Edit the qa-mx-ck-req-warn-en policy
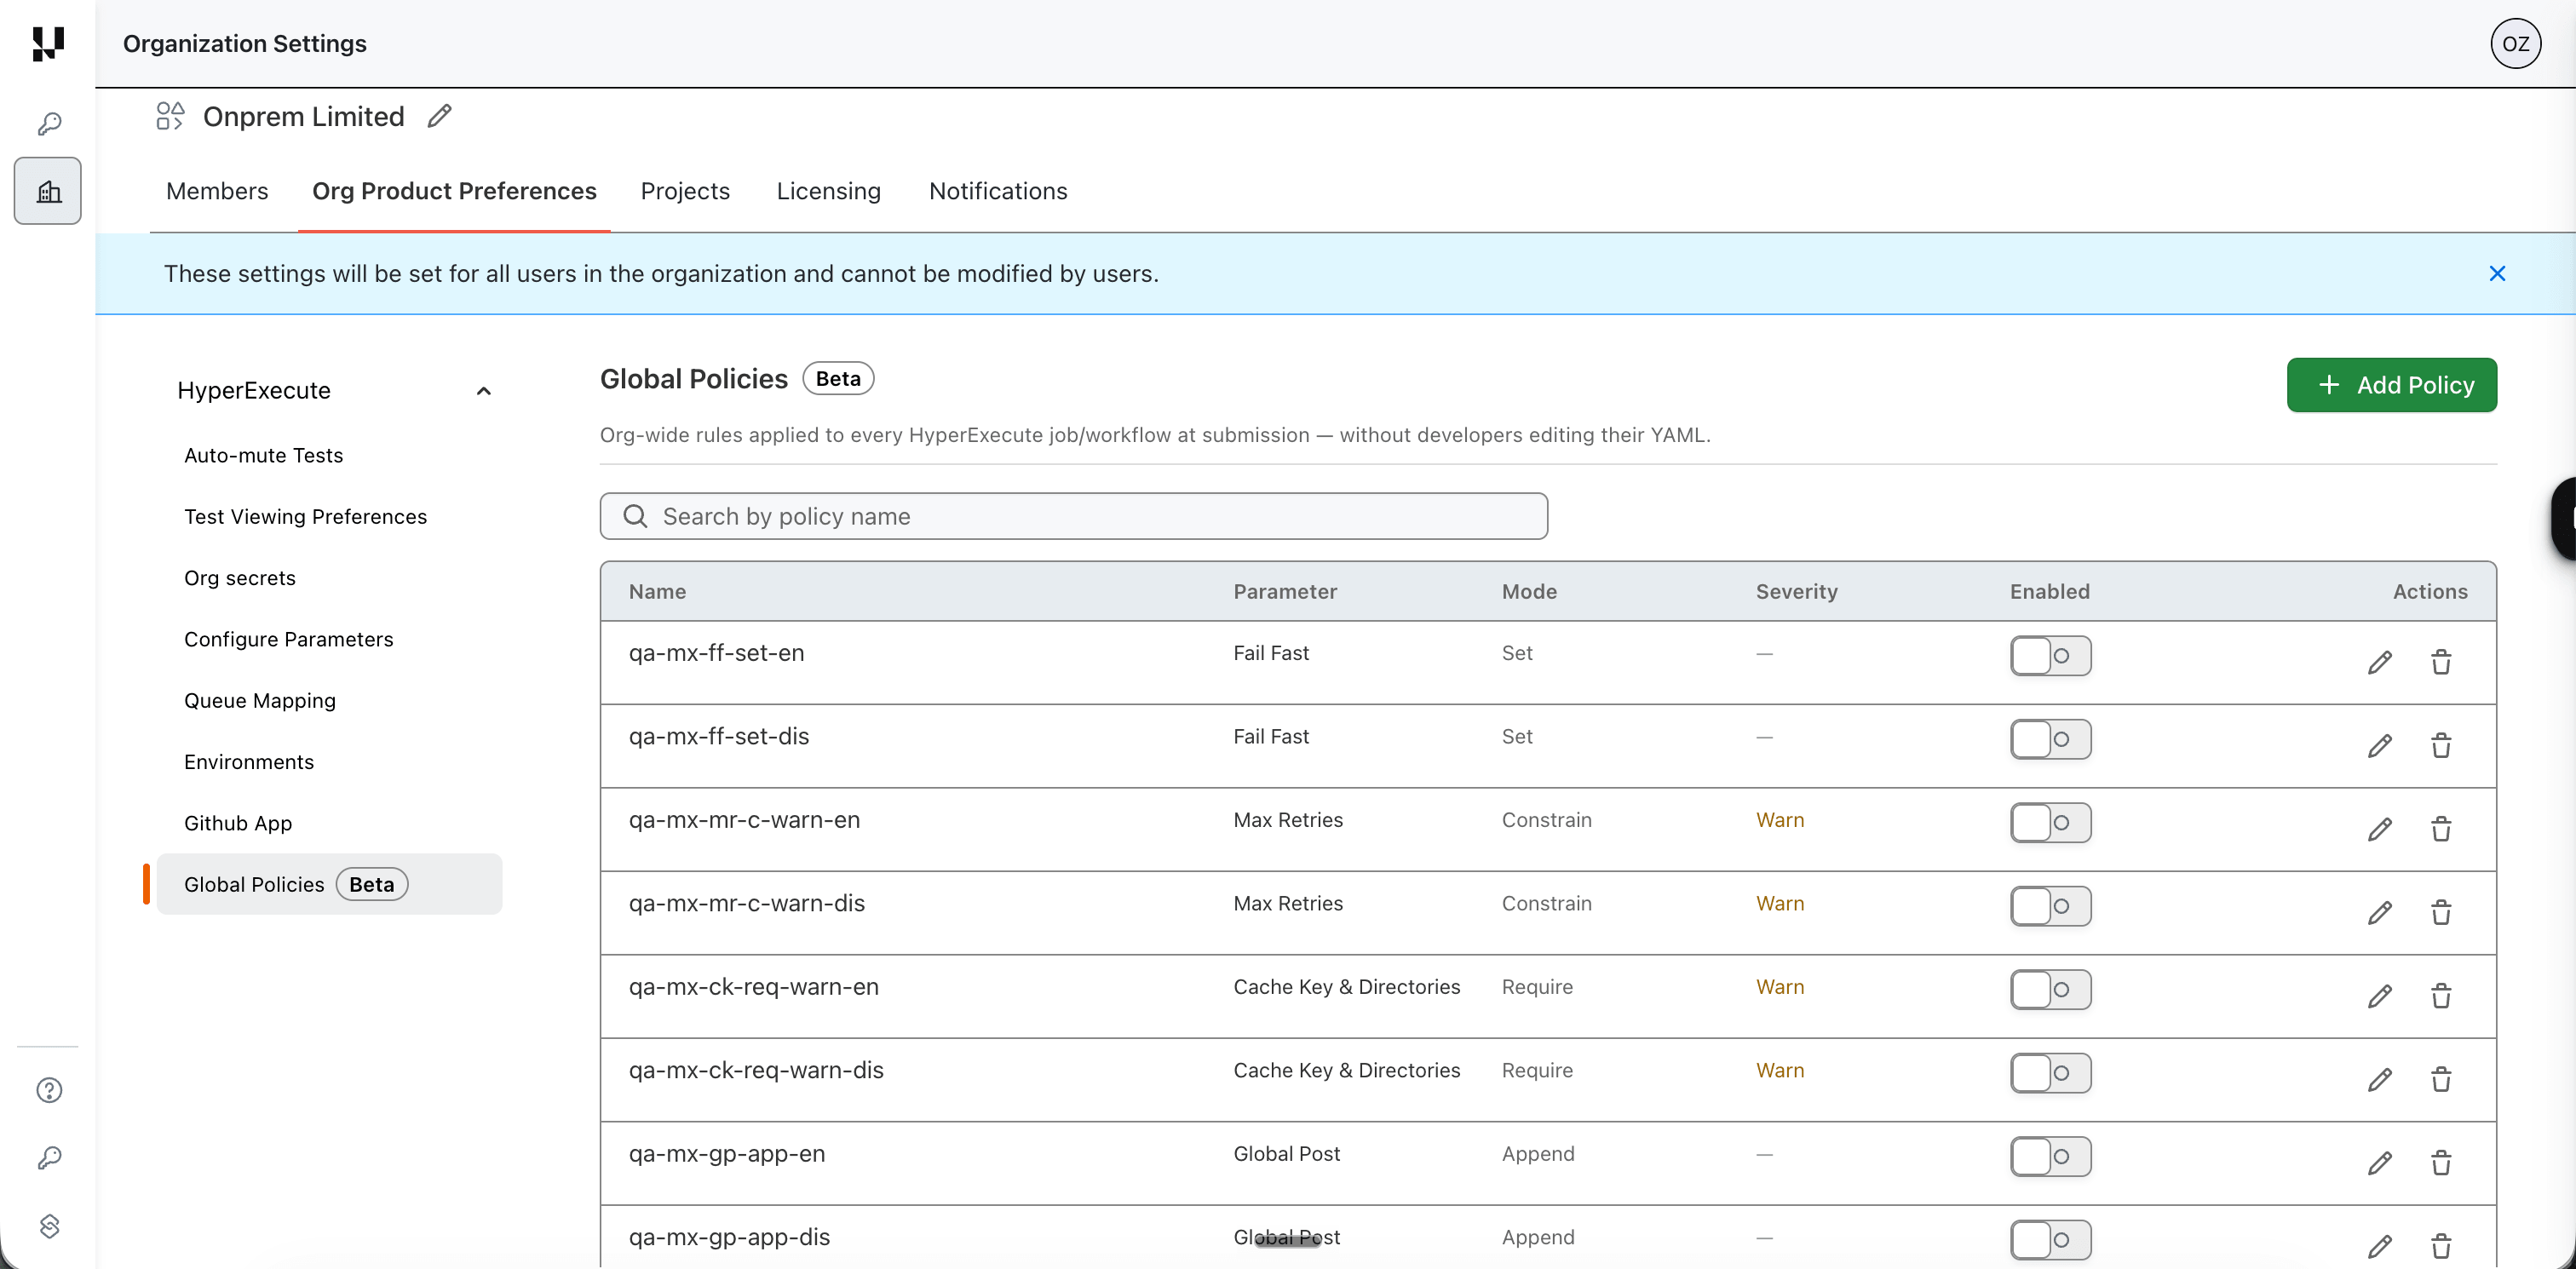 pos(2380,996)
